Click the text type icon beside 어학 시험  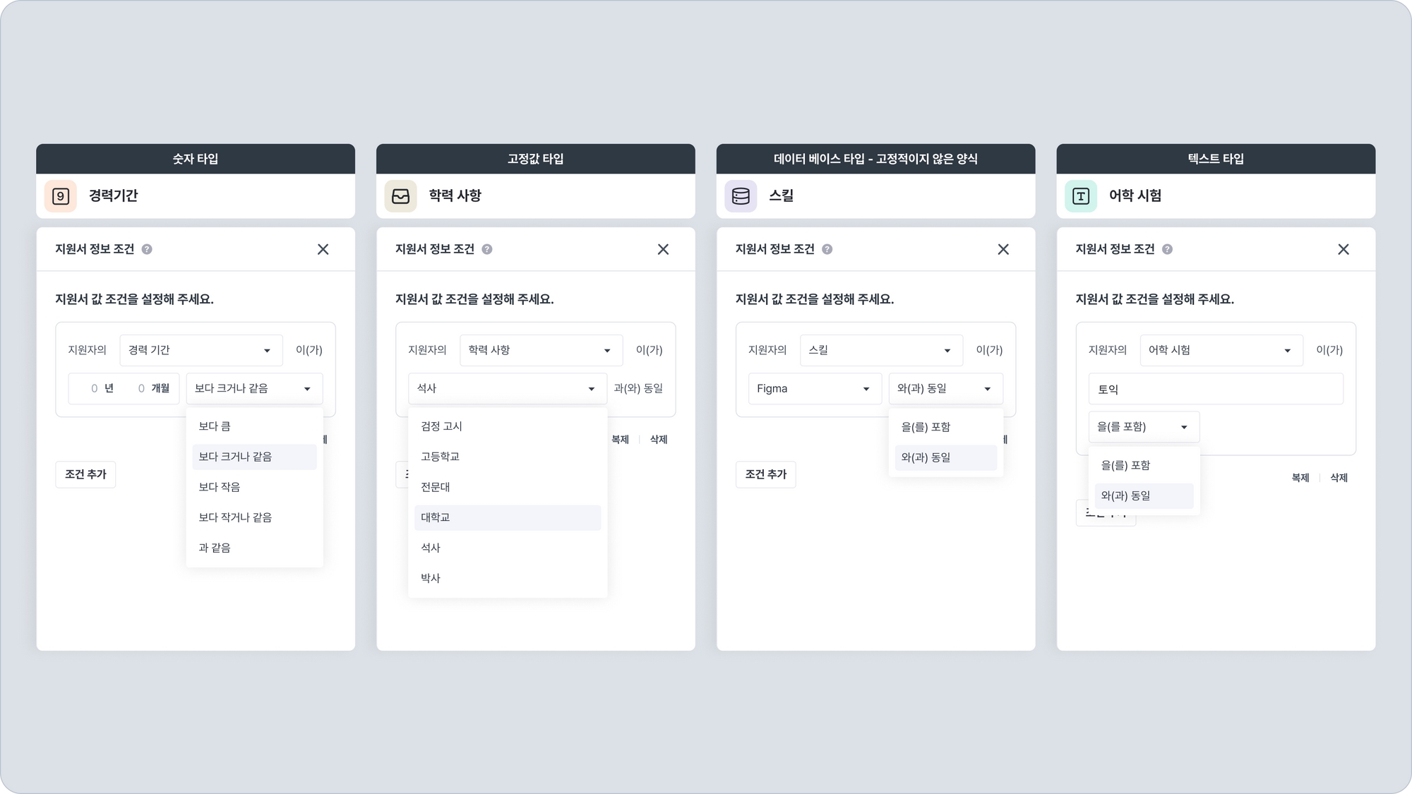tap(1081, 196)
